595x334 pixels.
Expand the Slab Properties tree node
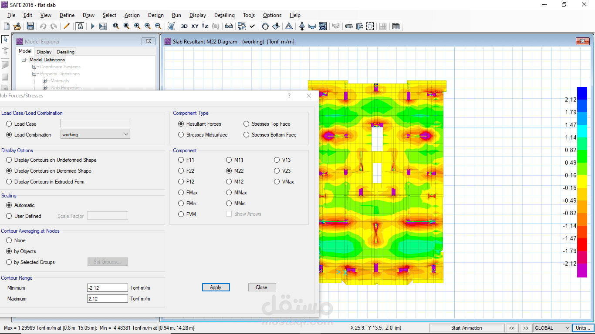point(44,88)
